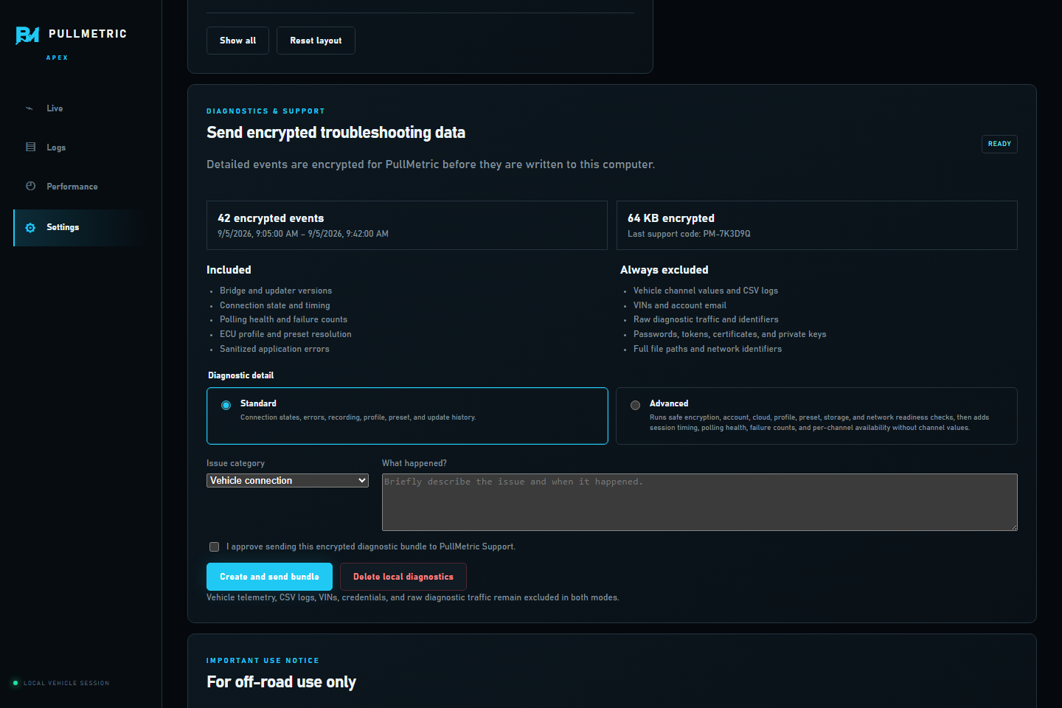Click the PullMetric logo icon

coord(27,35)
